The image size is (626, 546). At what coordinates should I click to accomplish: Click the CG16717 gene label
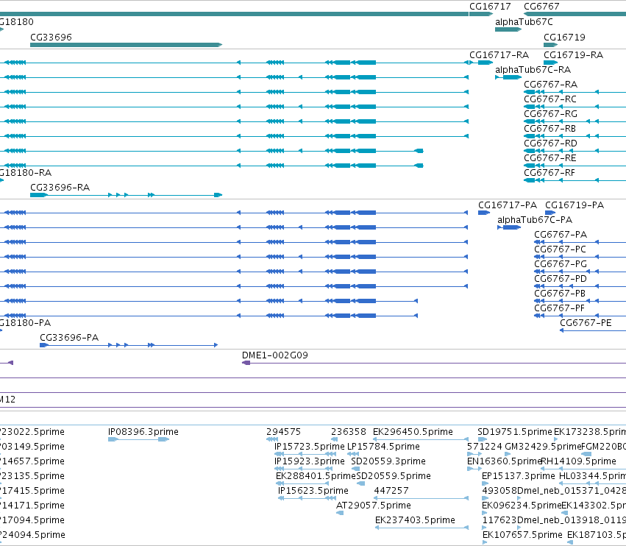[490, 7]
